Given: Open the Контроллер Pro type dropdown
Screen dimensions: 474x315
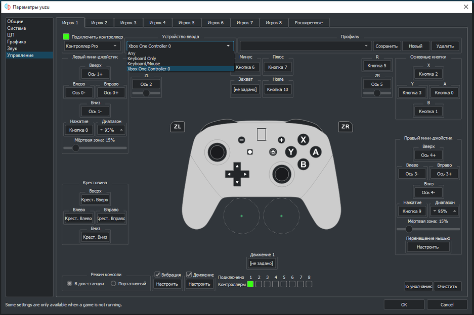Looking at the screenshot, I should [x=92, y=46].
